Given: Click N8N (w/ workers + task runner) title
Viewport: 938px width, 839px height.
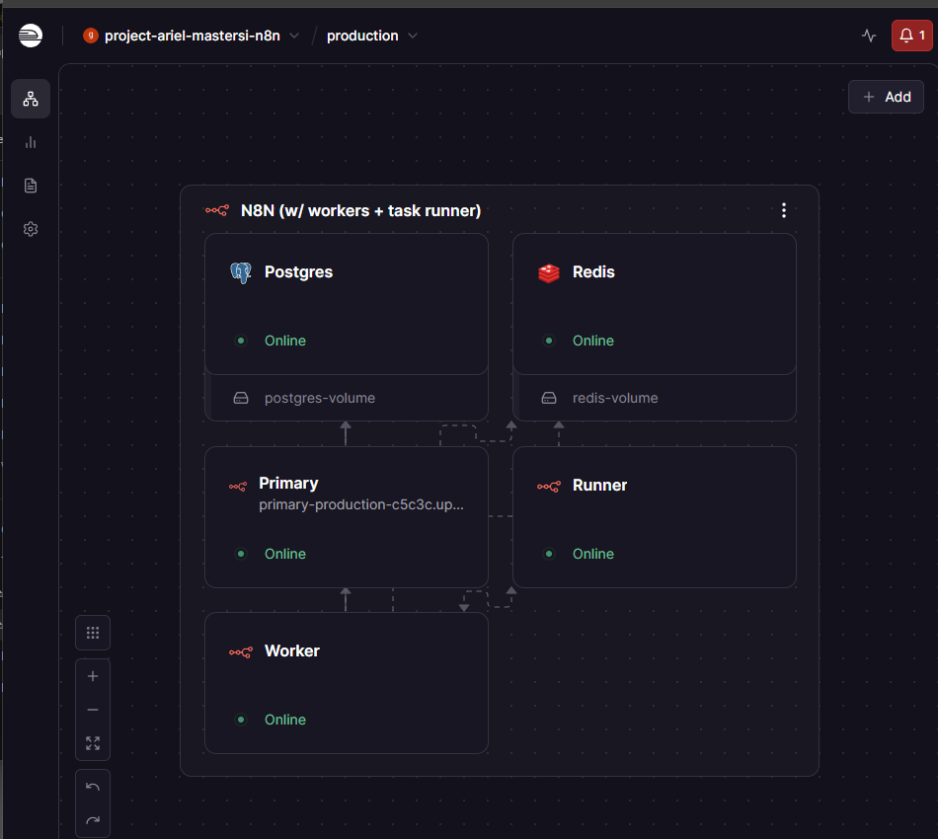Looking at the screenshot, I should point(360,211).
